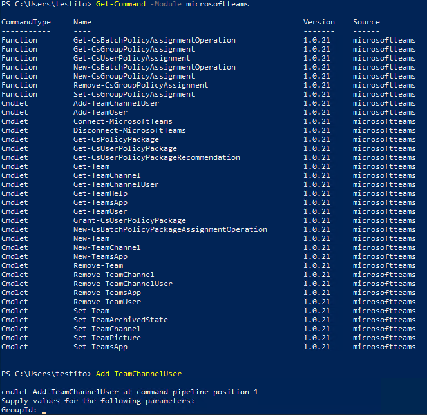
Task: Click the Version column header
Action: [319, 22]
